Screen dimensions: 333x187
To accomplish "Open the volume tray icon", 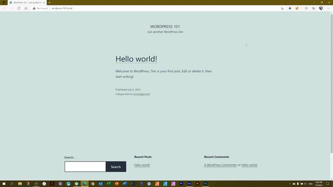I will (x=305, y=184).
